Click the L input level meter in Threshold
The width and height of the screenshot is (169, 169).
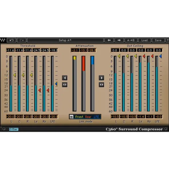coord(11,83)
